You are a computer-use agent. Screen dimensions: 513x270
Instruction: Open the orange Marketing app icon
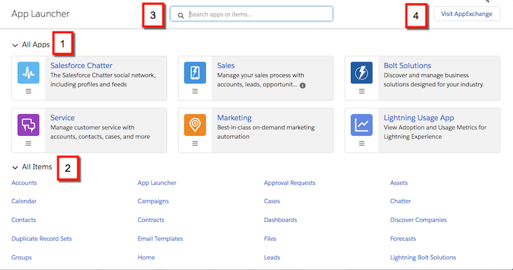click(195, 125)
